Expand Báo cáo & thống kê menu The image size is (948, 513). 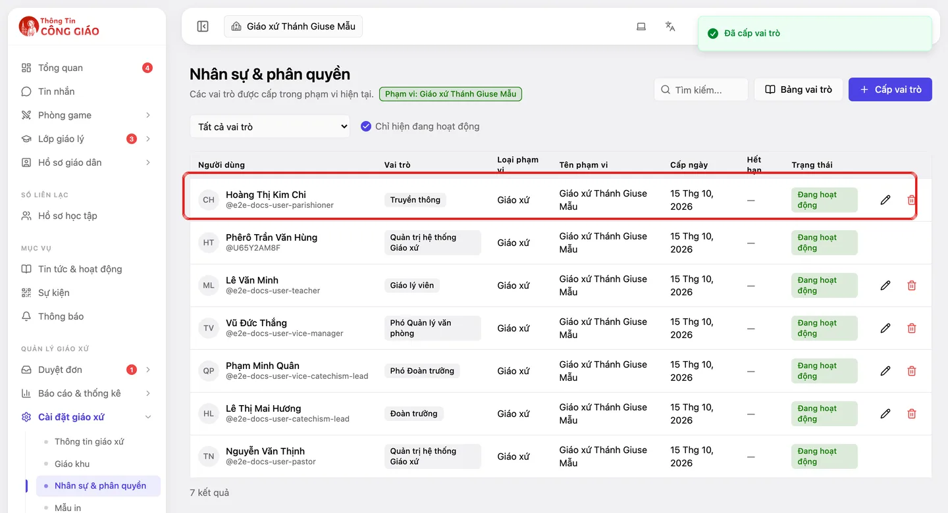click(87, 393)
